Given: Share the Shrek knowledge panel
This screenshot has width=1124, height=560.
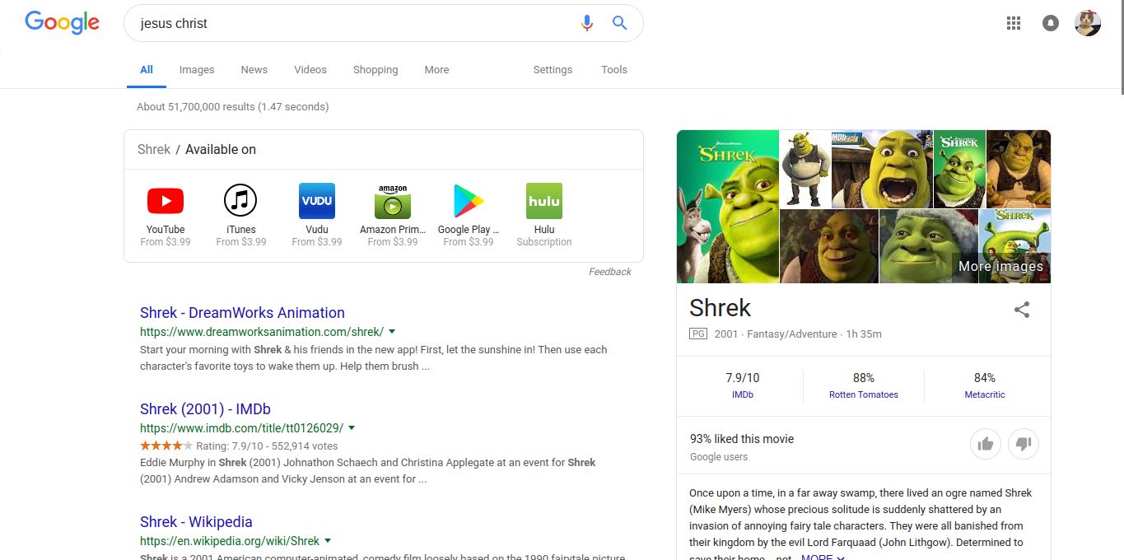Looking at the screenshot, I should tap(1022, 310).
